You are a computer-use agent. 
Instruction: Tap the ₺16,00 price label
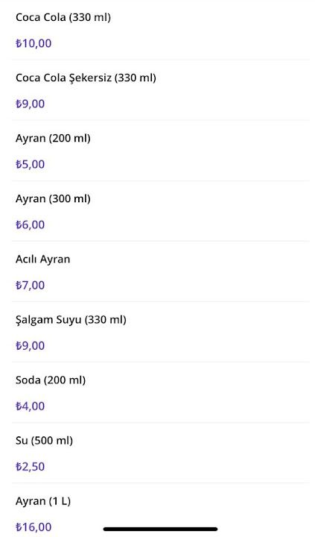(34, 527)
